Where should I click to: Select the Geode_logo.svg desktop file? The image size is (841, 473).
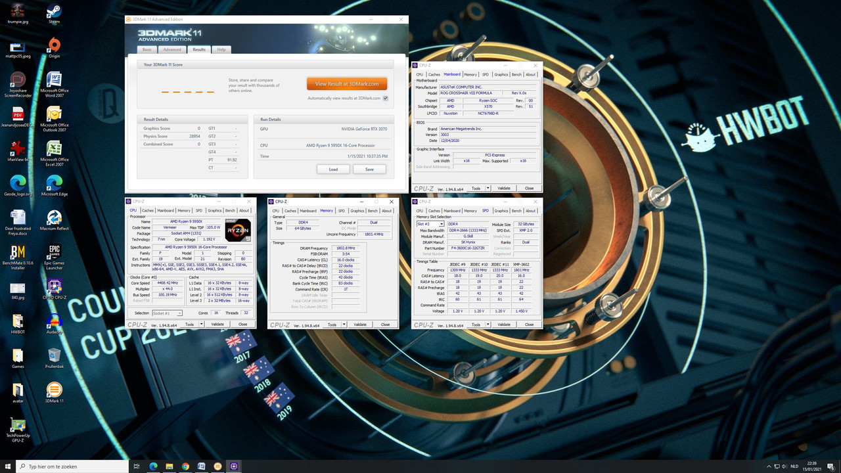pos(18,186)
